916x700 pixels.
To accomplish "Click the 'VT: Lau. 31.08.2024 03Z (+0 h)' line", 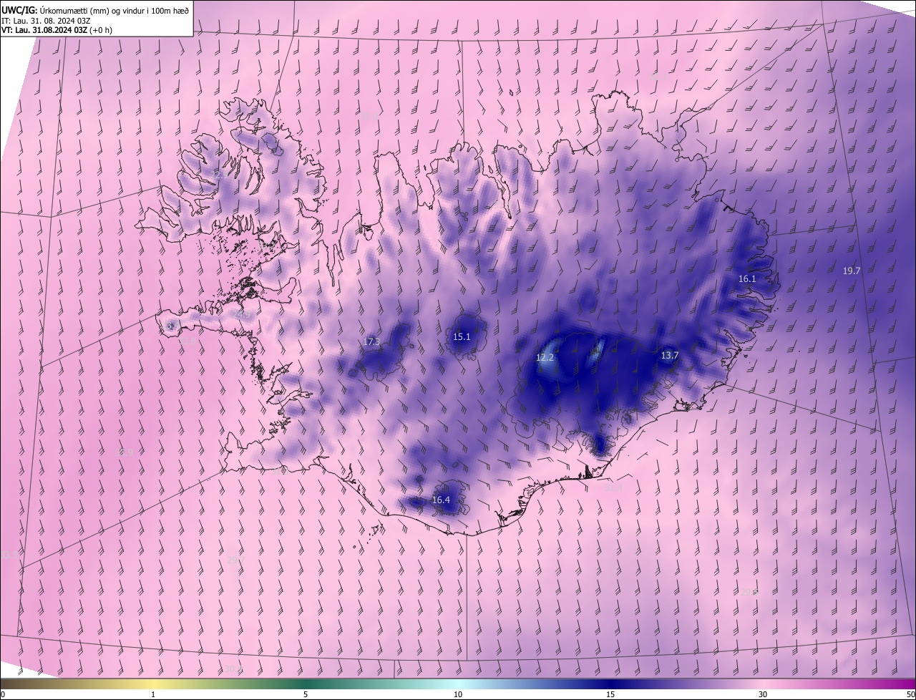I will (x=57, y=30).
